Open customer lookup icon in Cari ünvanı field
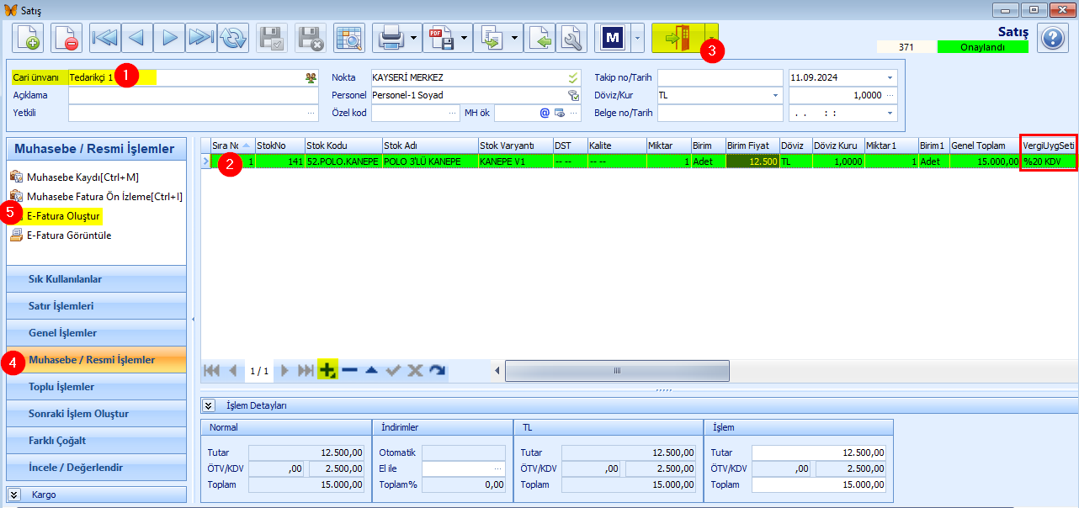The height and width of the screenshot is (508, 1079). (311, 77)
